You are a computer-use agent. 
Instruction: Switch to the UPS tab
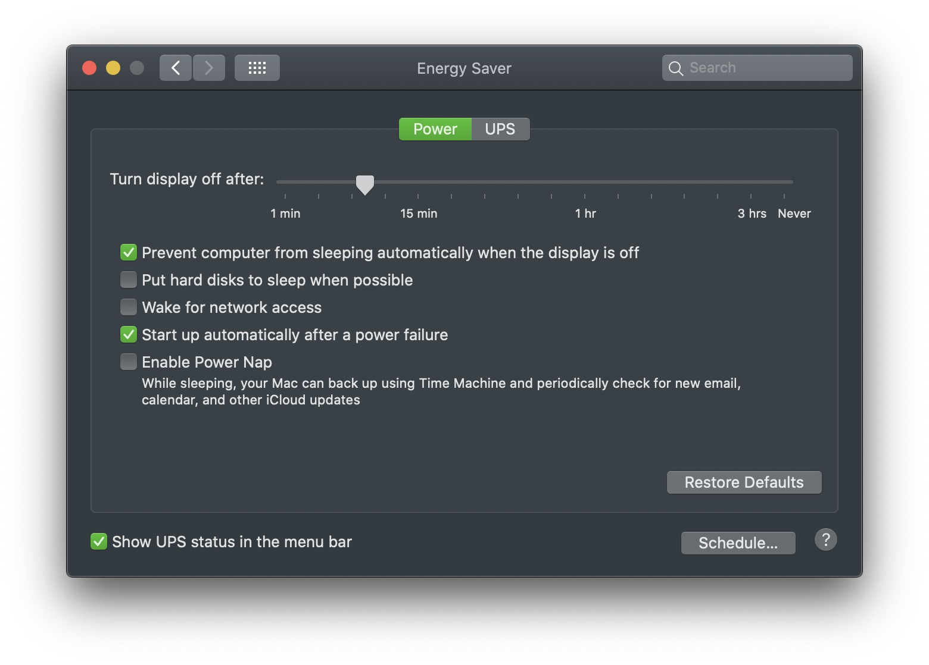500,129
